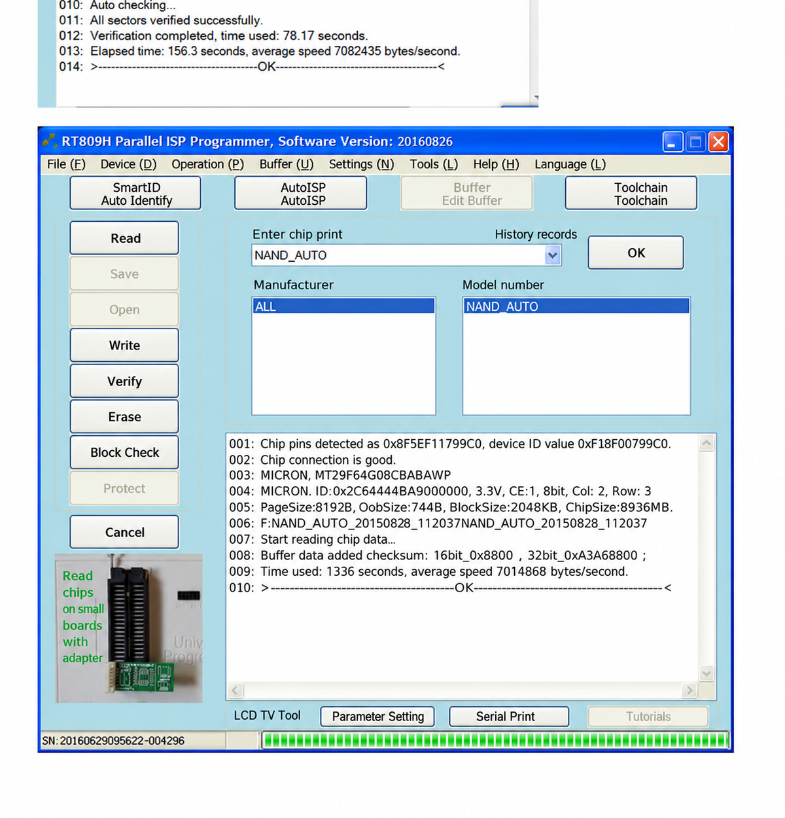Click upper window line 012 Verification completed
The width and height of the screenshot is (785, 818).
[x=213, y=35]
